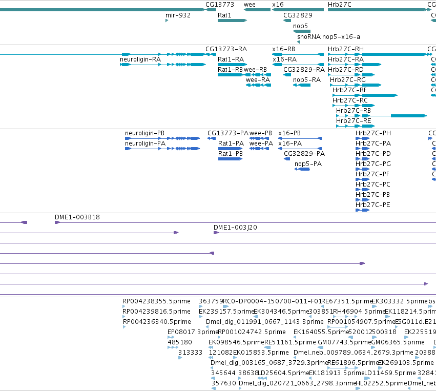
Task: Click the EP08017.3prime EST label
Action: pos(193,332)
